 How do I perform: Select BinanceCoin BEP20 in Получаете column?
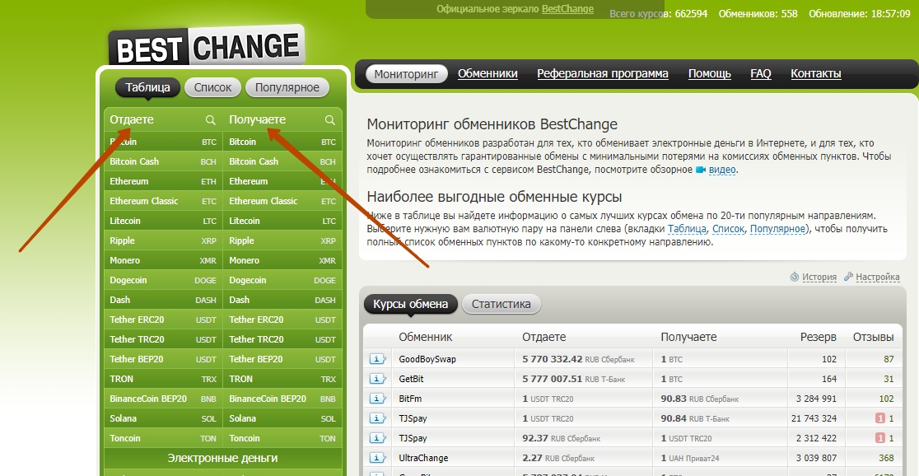282,399
